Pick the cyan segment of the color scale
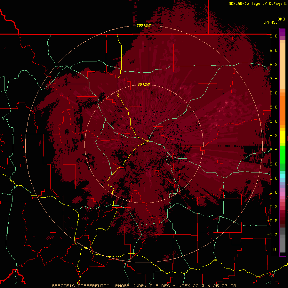The width and height of the screenshot is (288, 288). pyautogui.click(x=283, y=176)
